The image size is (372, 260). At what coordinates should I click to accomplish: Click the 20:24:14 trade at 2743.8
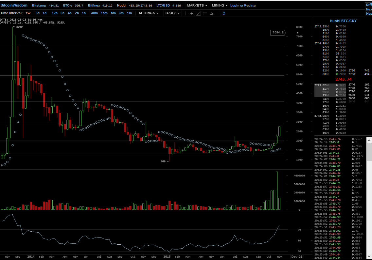click(338, 142)
